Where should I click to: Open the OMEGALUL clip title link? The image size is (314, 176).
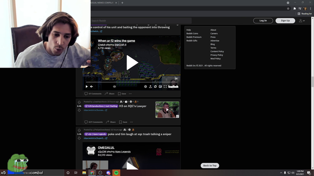coord(106,148)
